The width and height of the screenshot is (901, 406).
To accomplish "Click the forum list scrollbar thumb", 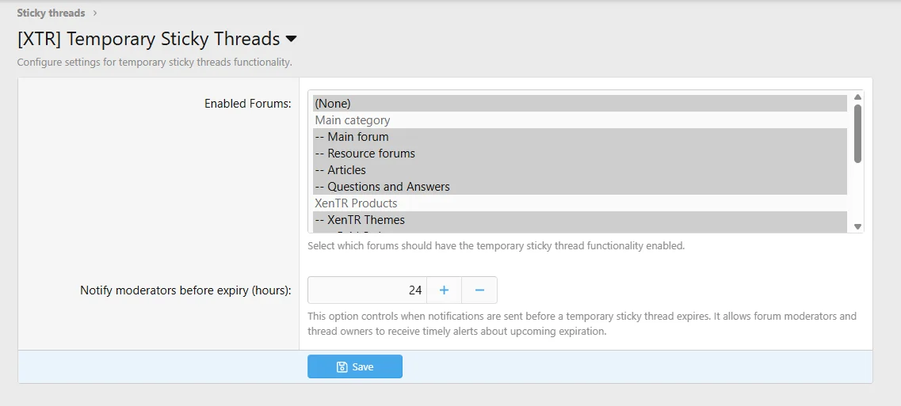I will pyautogui.click(x=857, y=133).
